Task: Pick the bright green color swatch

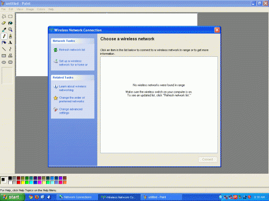Action: 27,182
